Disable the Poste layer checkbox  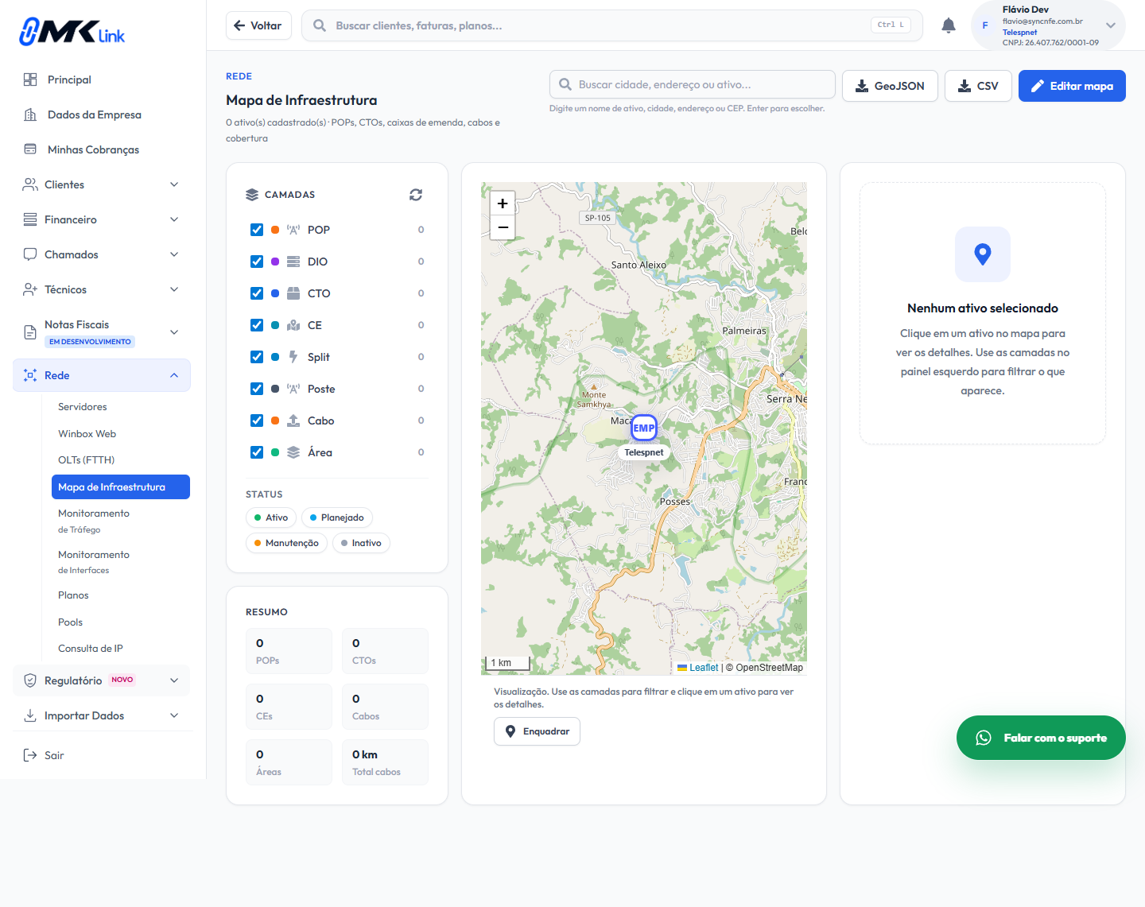pyautogui.click(x=257, y=389)
